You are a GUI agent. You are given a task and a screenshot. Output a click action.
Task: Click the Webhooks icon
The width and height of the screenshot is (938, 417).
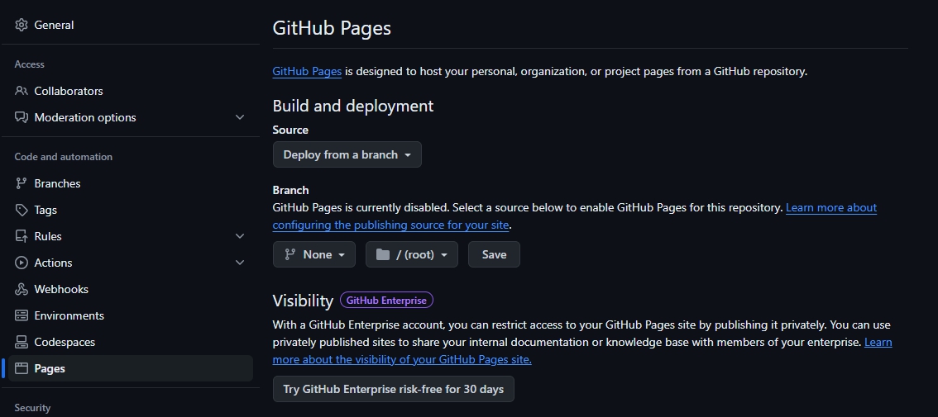[x=22, y=289]
